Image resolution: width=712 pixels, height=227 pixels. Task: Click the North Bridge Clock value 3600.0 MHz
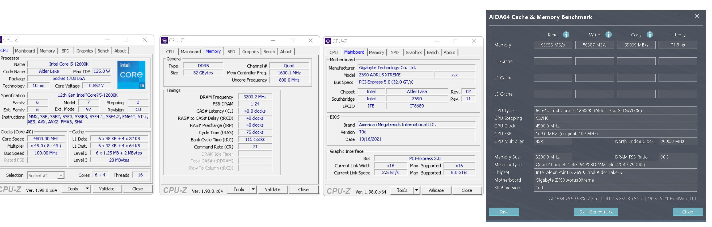[x=678, y=142]
